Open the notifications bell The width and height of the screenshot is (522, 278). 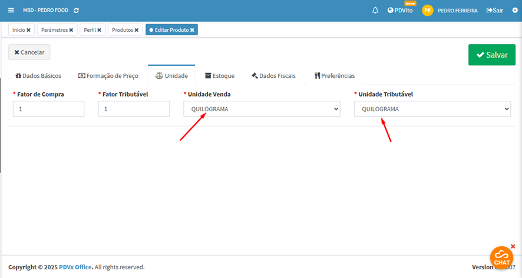375,11
